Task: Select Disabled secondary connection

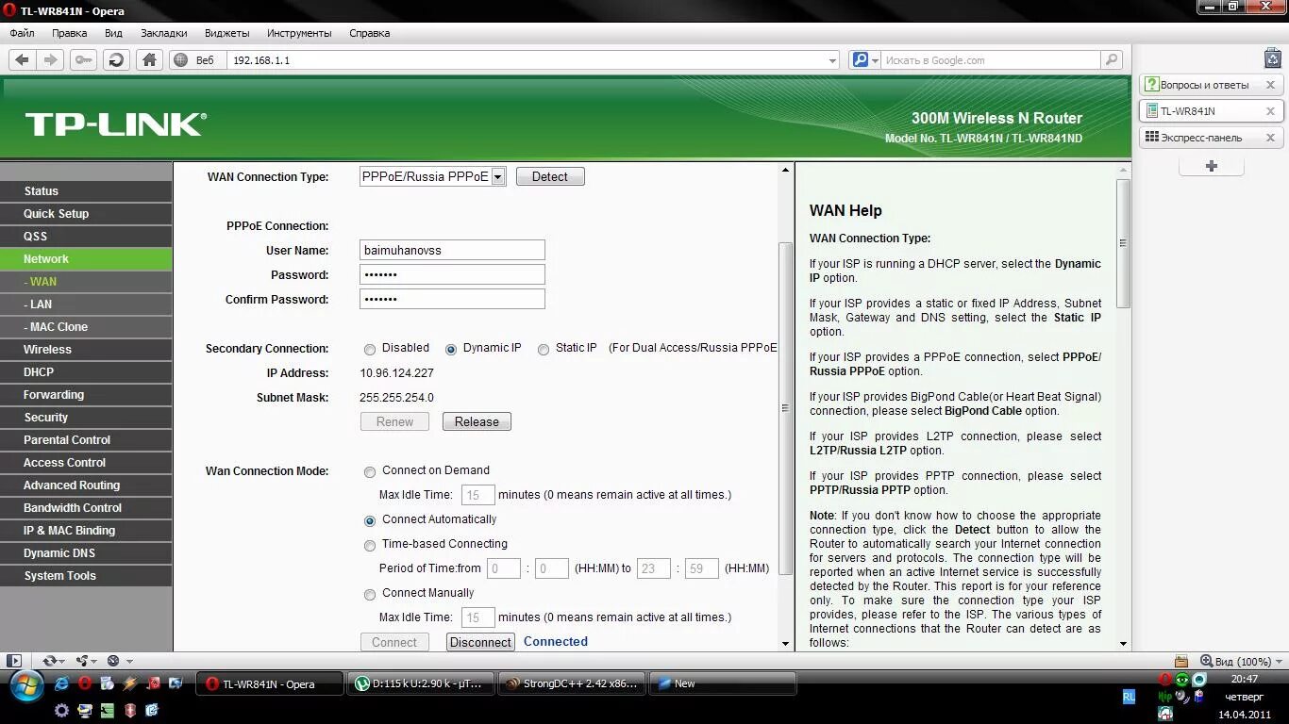Action: tap(370, 349)
